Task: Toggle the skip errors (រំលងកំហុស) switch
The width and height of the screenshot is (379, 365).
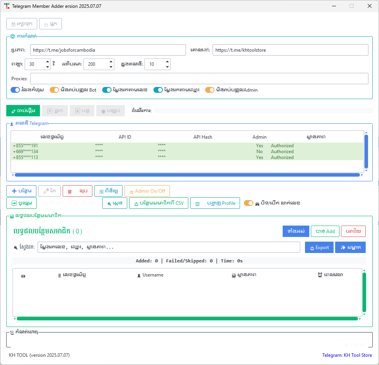Action: (x=15, y=90)
